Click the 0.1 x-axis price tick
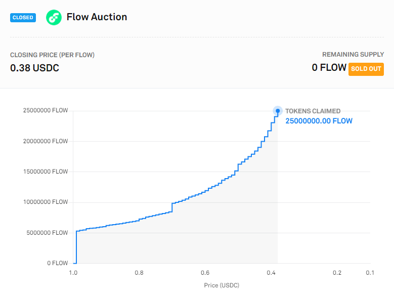This screenshot has height=298, width=394. click(x=370, y=273)
